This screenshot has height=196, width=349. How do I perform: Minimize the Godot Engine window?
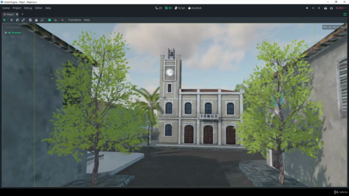point(328,2)
